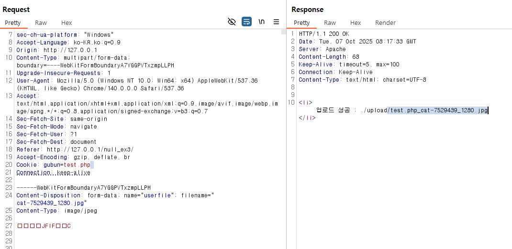Toggle the \n non-printable characters button
Screen dimensions: 512x249
[262, 22]
